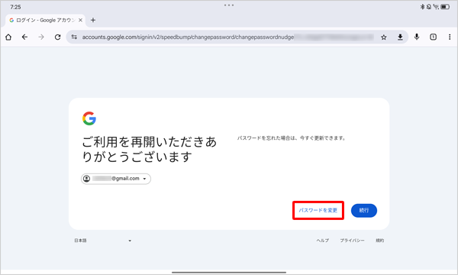Viewport: 458px width, 275px height.
Task: Click text パスワードを忘れた場合は、今すぐ更新できます。
Action: [292, 138]
